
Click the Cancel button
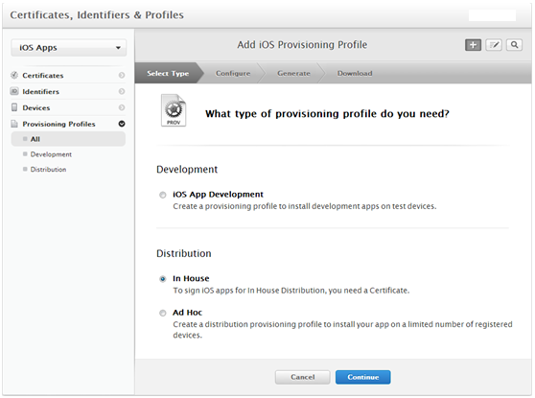pyautogui.click(x=303, y=377)
